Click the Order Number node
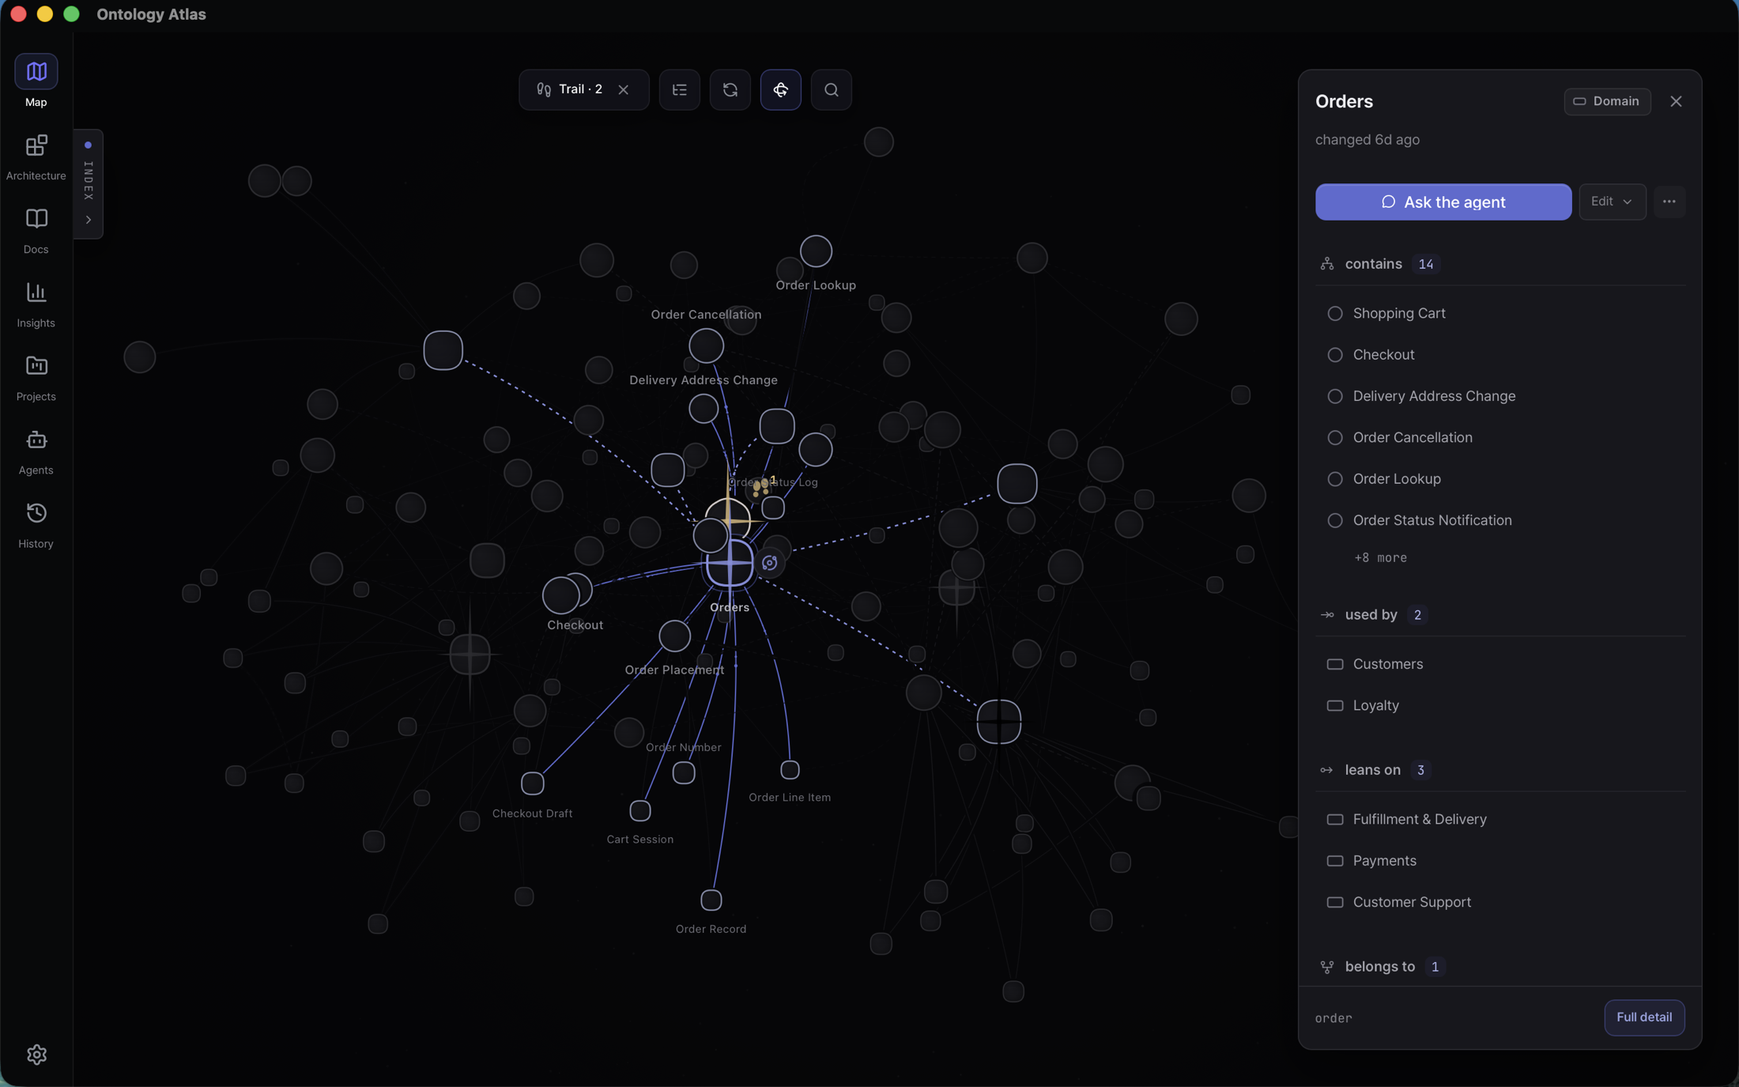The image size is (1739, 1087). 684,772
